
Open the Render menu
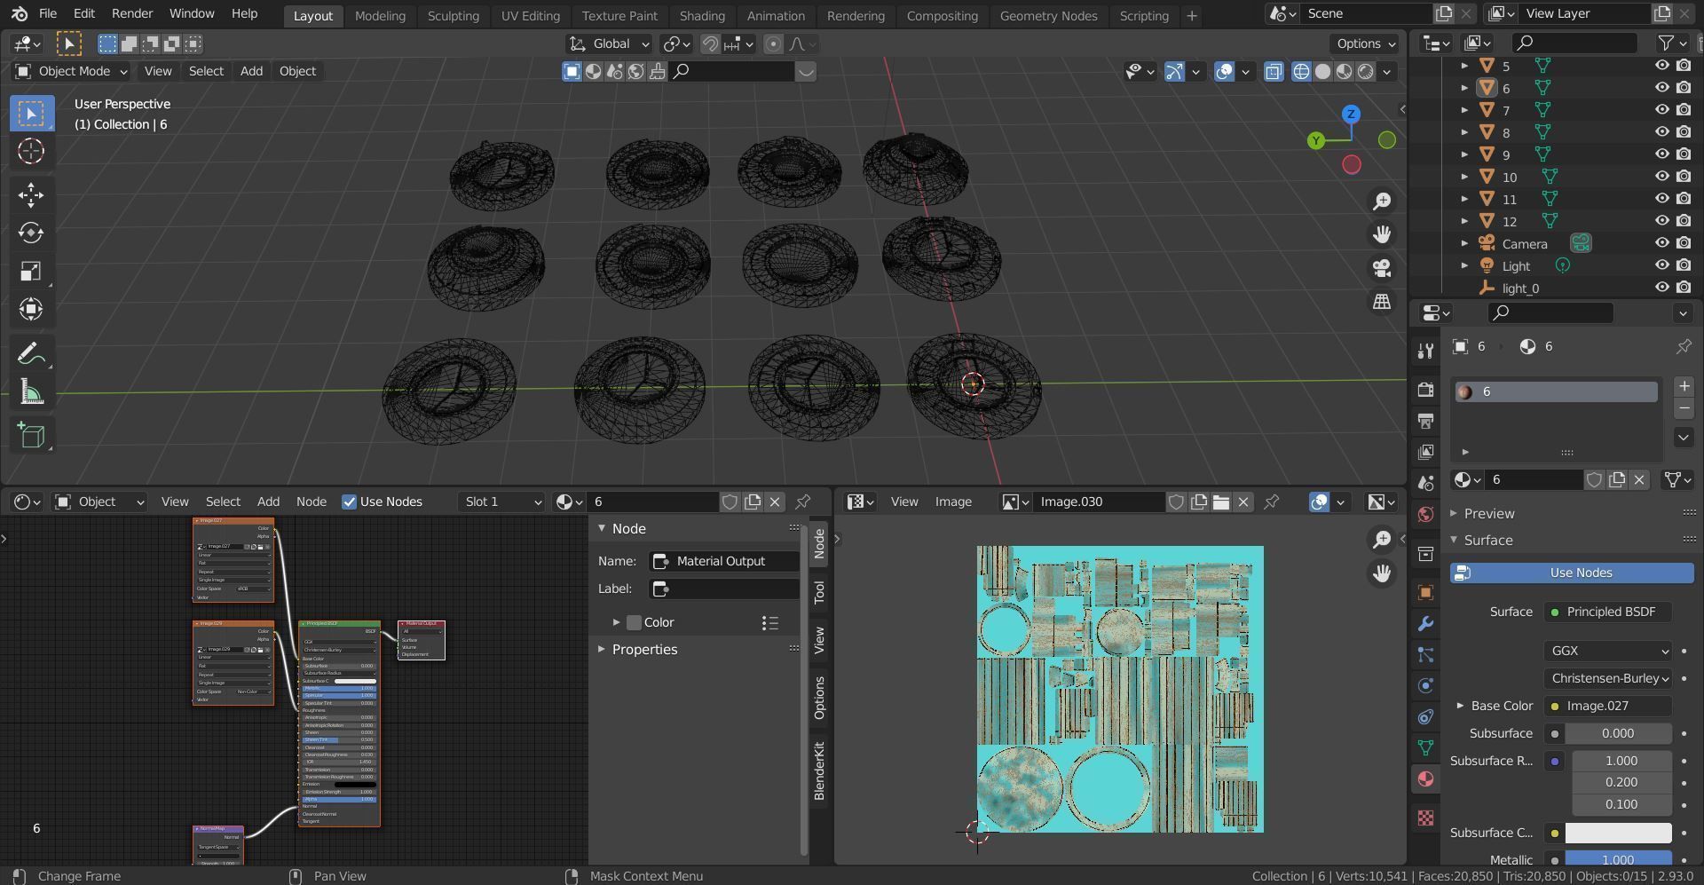(132, 13)
